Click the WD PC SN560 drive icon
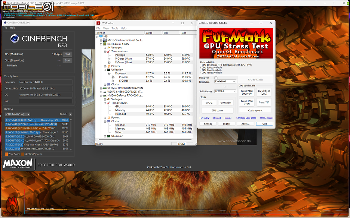The height and width of the screenshot is (218, 350). 105,92
